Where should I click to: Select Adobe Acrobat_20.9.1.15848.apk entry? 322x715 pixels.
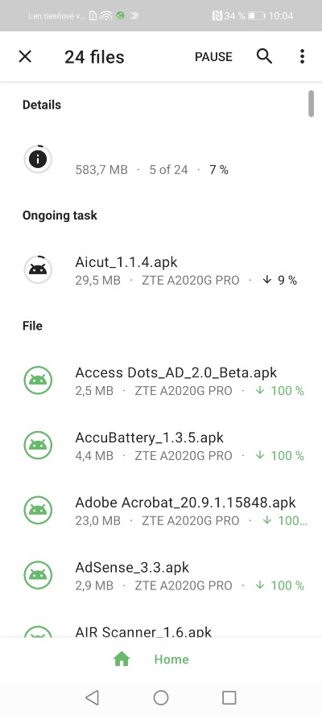[161, 510]
